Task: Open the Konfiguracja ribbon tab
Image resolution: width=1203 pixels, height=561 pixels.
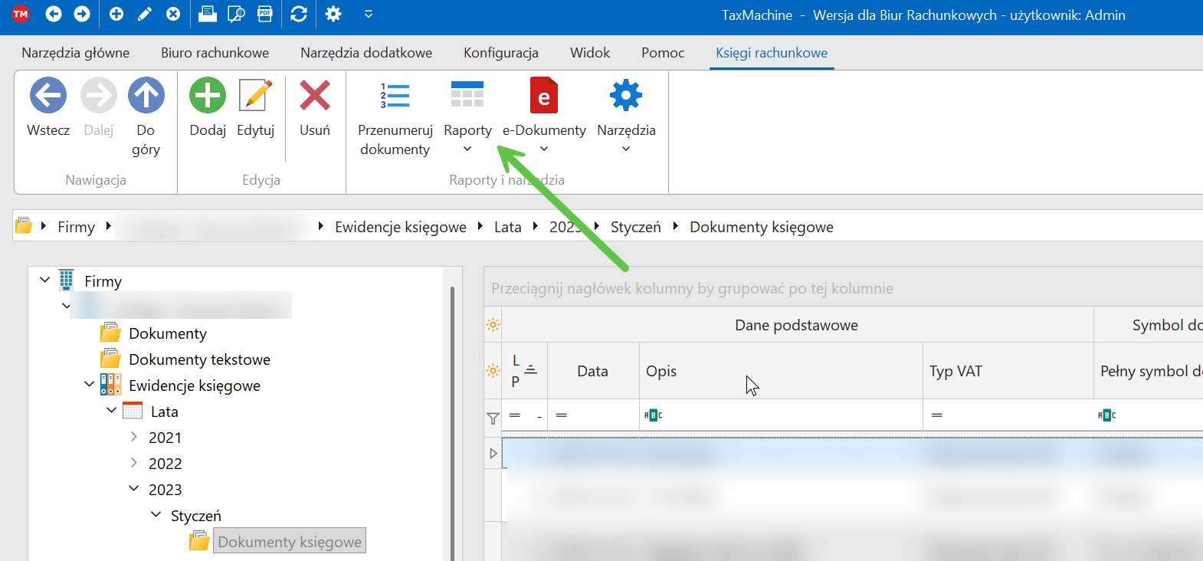Action: [500, 53]
